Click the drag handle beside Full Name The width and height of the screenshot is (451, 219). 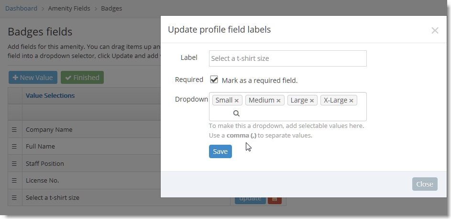(14, 146)
